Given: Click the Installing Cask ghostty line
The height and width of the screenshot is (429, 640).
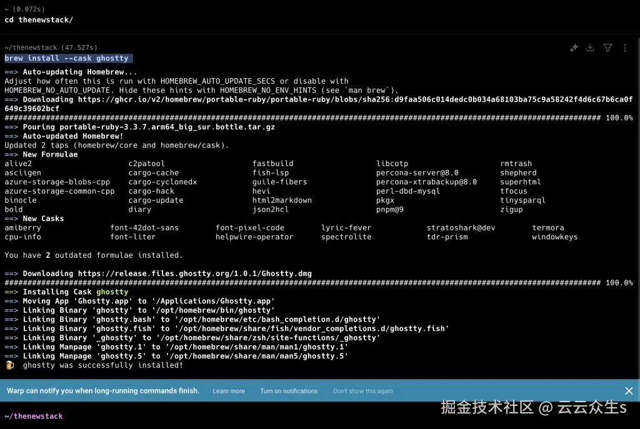Looking at the screenshot, I should point(66,292).
